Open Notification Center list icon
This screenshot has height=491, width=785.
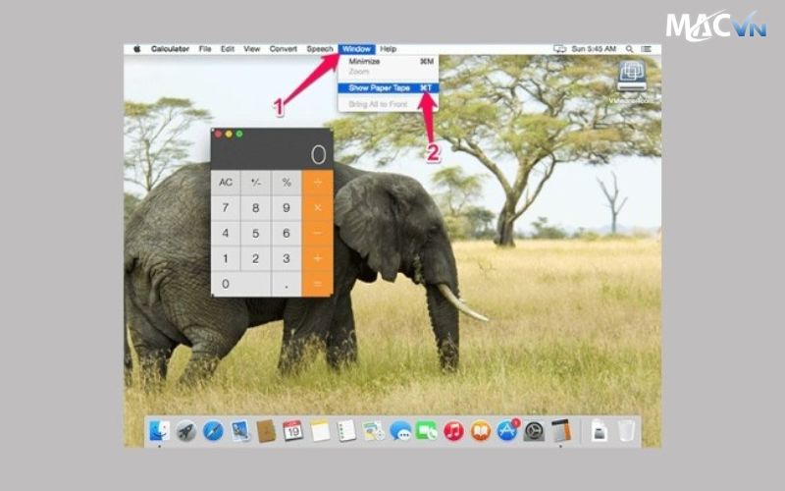pyautogui.click(x=647, y=48)
